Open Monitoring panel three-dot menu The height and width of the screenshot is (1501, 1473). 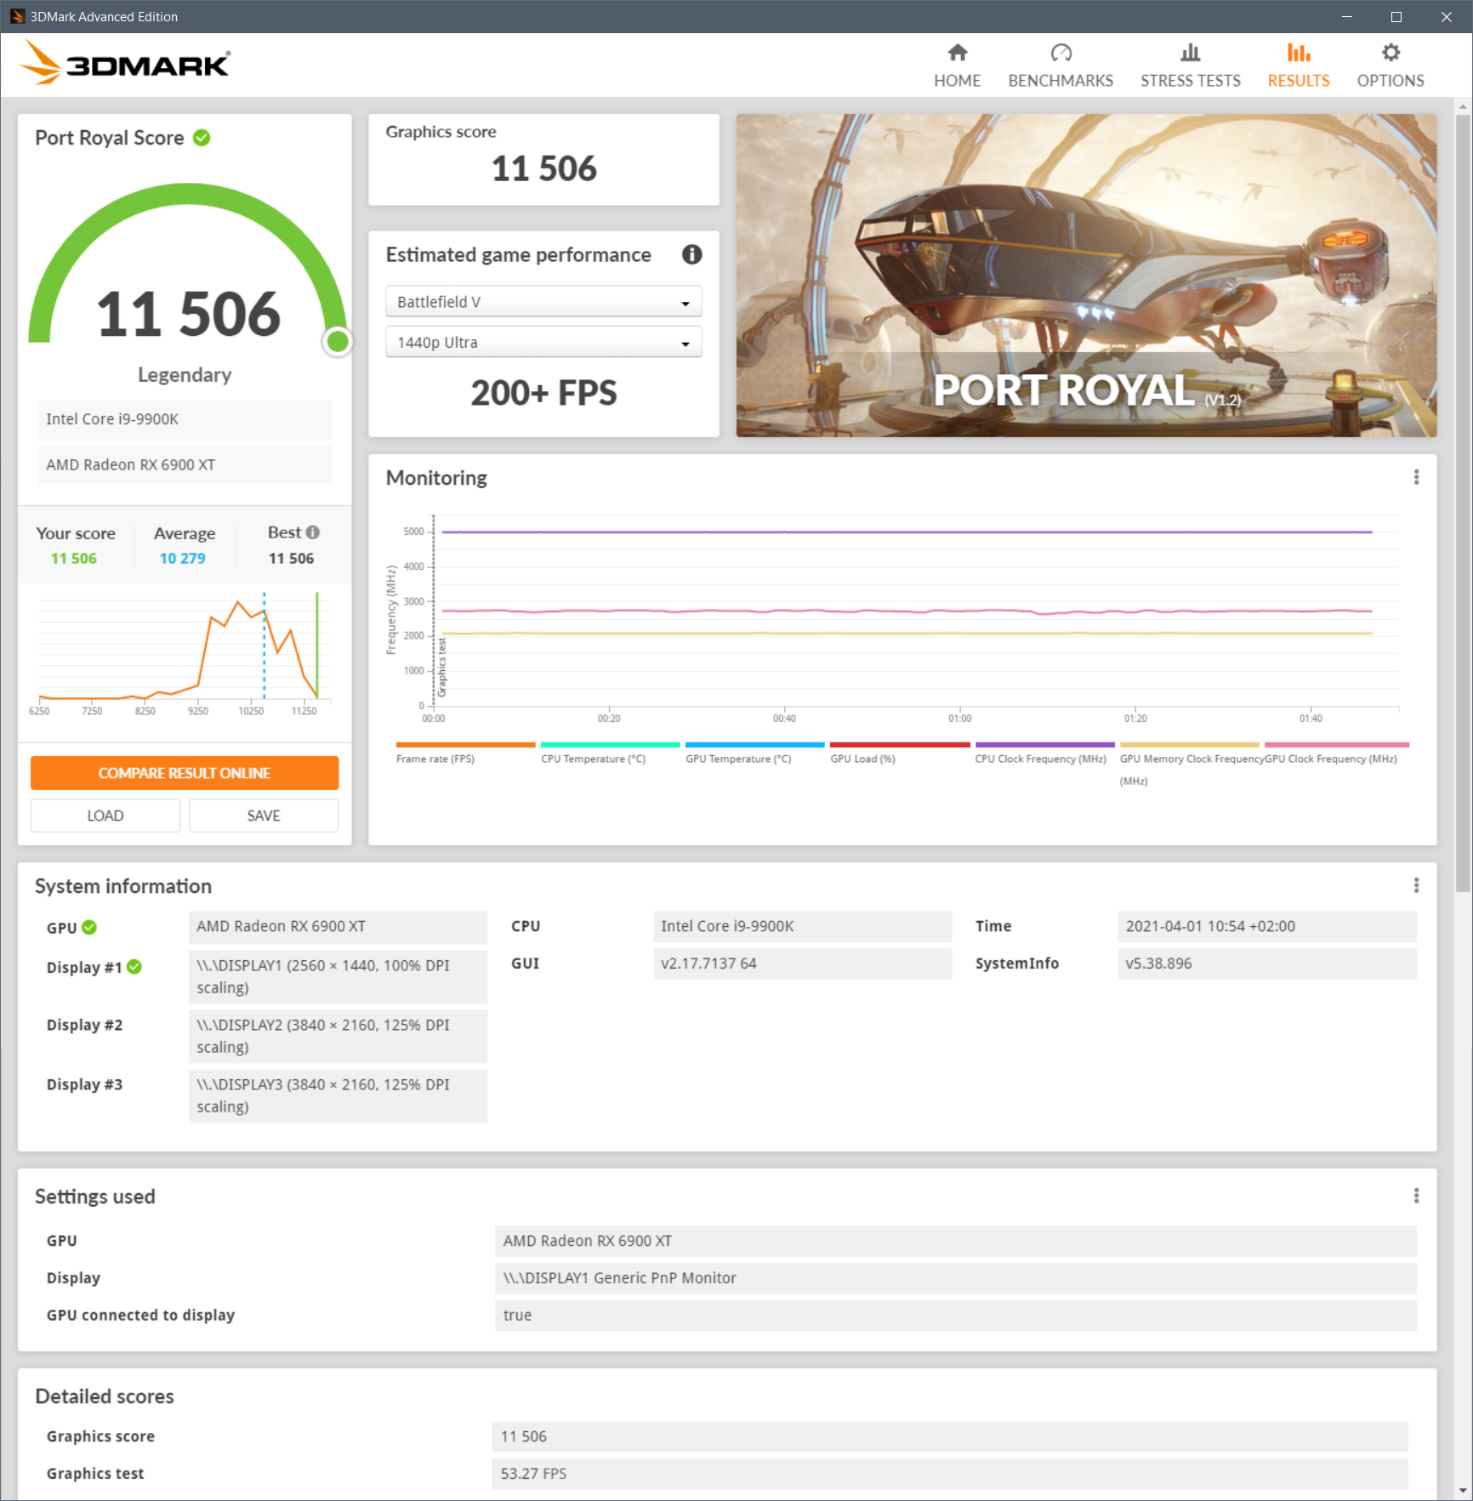click(1416, 477)
